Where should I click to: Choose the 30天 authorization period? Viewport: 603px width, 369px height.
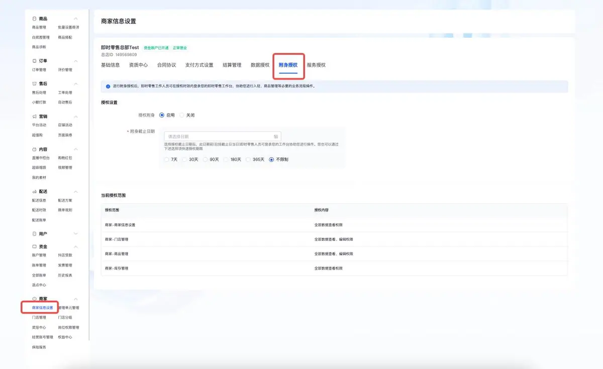(184, 160)
